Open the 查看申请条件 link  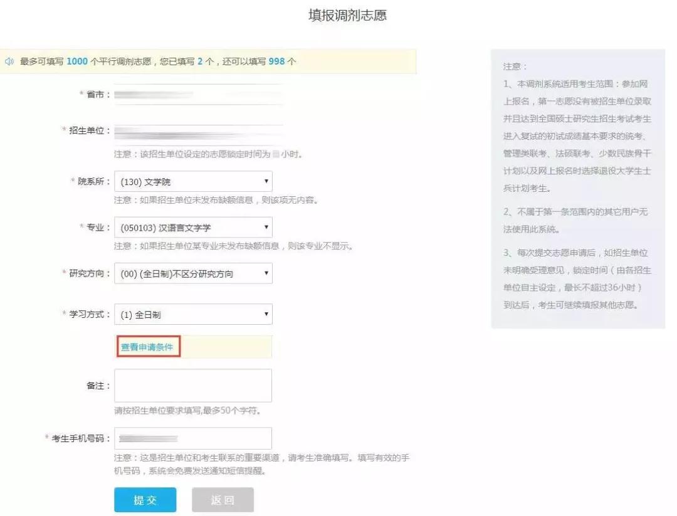click(147, 345)
